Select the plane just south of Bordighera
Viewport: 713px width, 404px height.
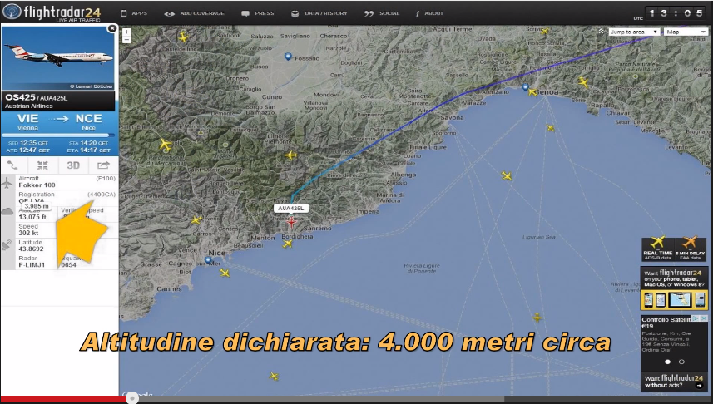287,244
